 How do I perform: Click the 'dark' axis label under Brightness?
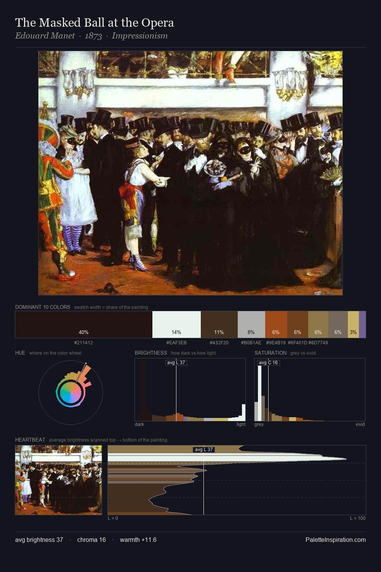point(139,424)
